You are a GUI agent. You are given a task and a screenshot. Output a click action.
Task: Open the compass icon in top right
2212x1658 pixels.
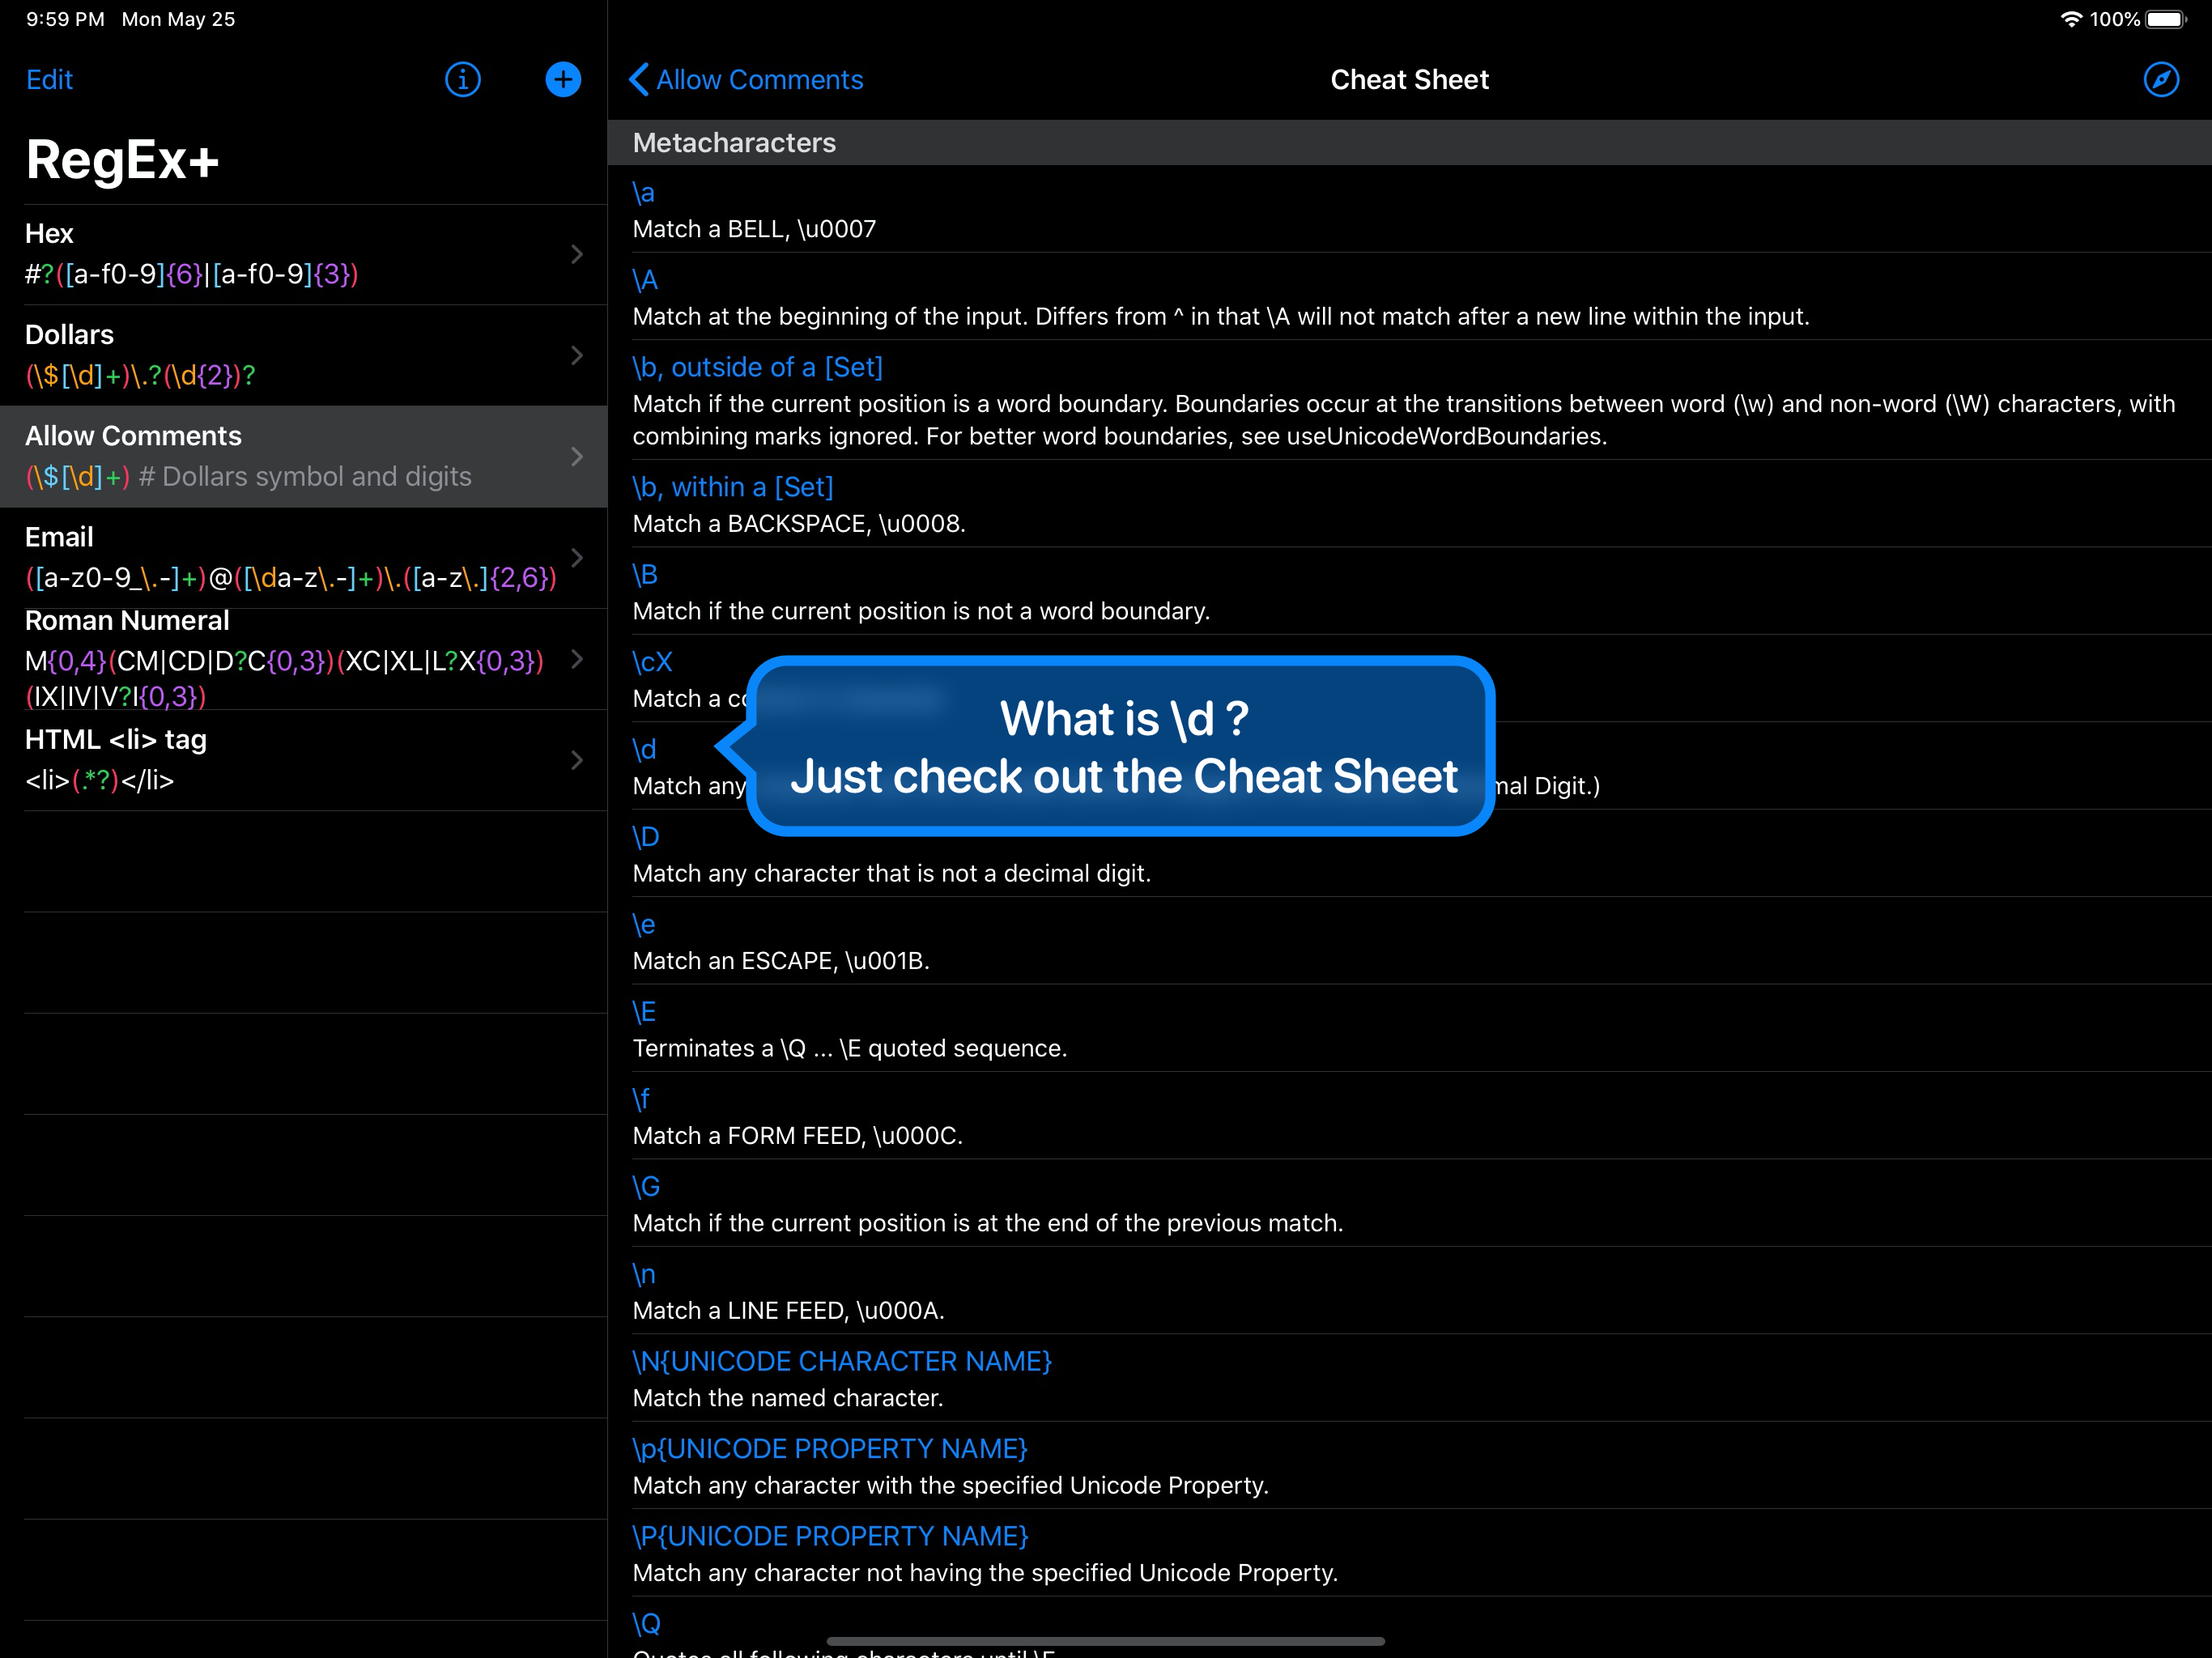tap(2161, 79)
